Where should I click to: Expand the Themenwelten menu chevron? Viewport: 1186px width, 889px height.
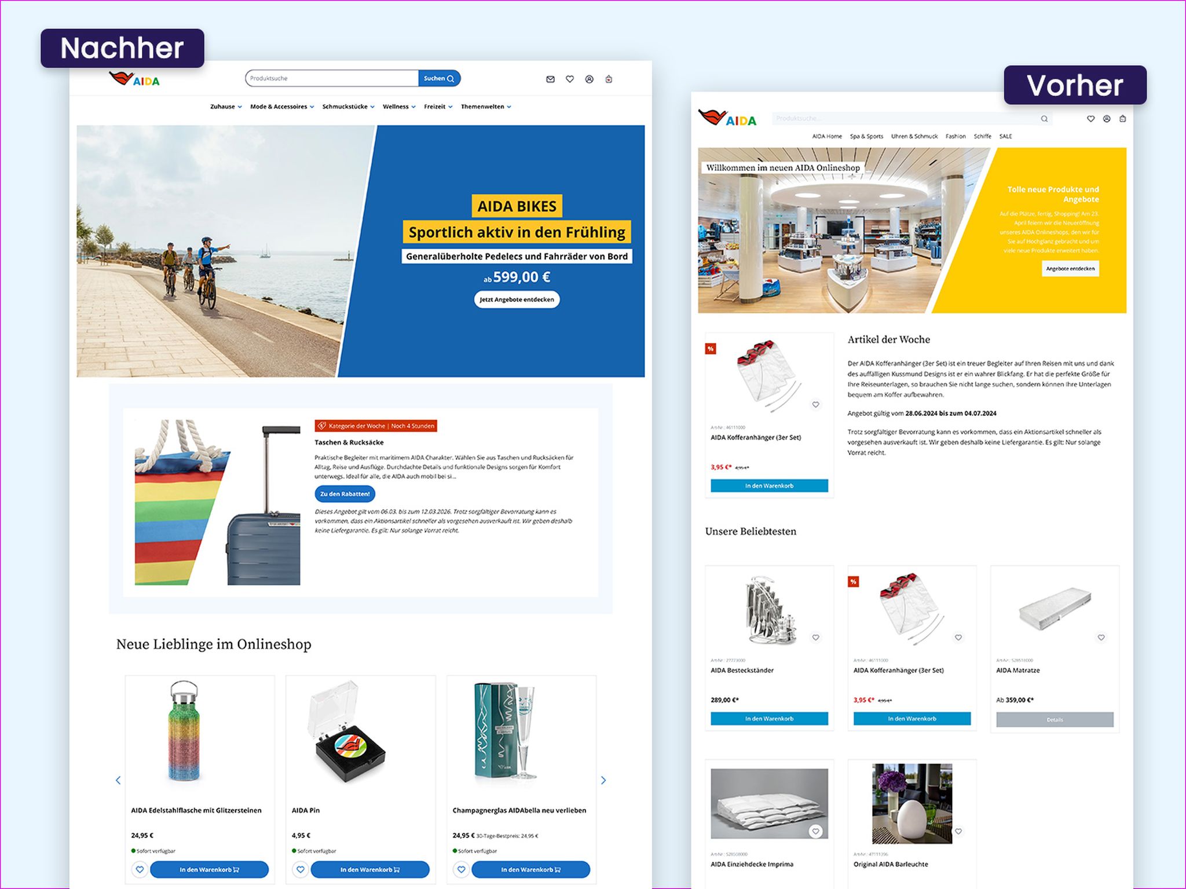pos(509,107)
